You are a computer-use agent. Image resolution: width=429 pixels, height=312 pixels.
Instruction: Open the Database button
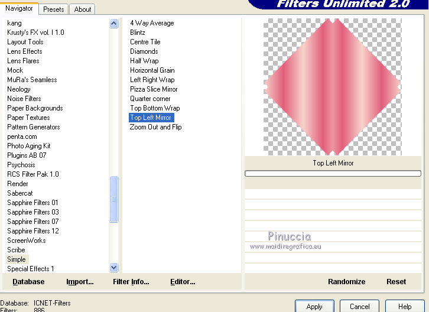coord(28,282)
